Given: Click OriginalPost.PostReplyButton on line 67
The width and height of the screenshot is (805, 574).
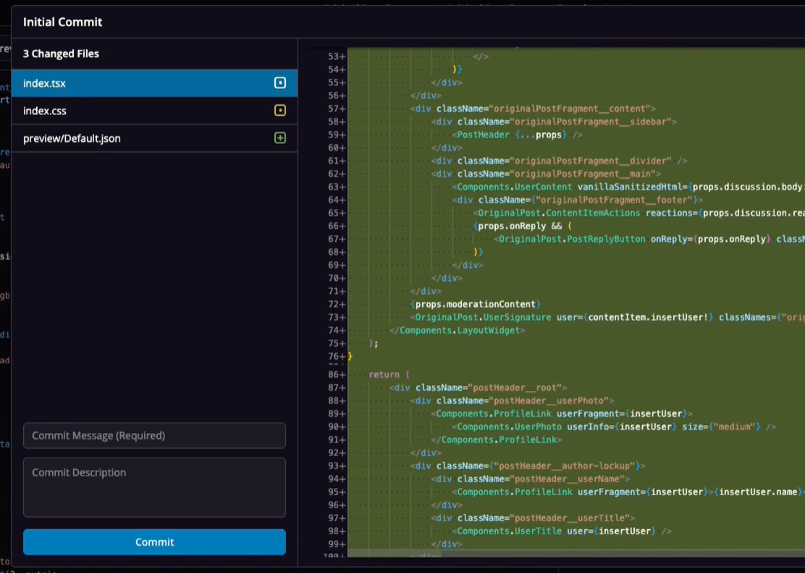Looking at the screenshot, I should 571,239.
